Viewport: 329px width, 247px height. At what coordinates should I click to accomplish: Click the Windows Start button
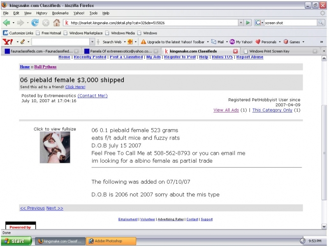16,241
